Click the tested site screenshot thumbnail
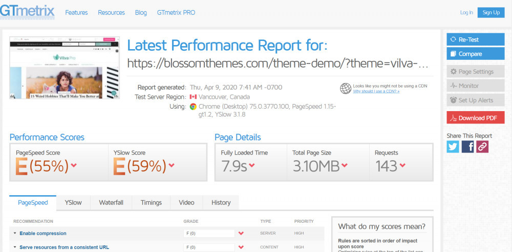512x252 pixels. pyautogui.click(x=65, y=68)
